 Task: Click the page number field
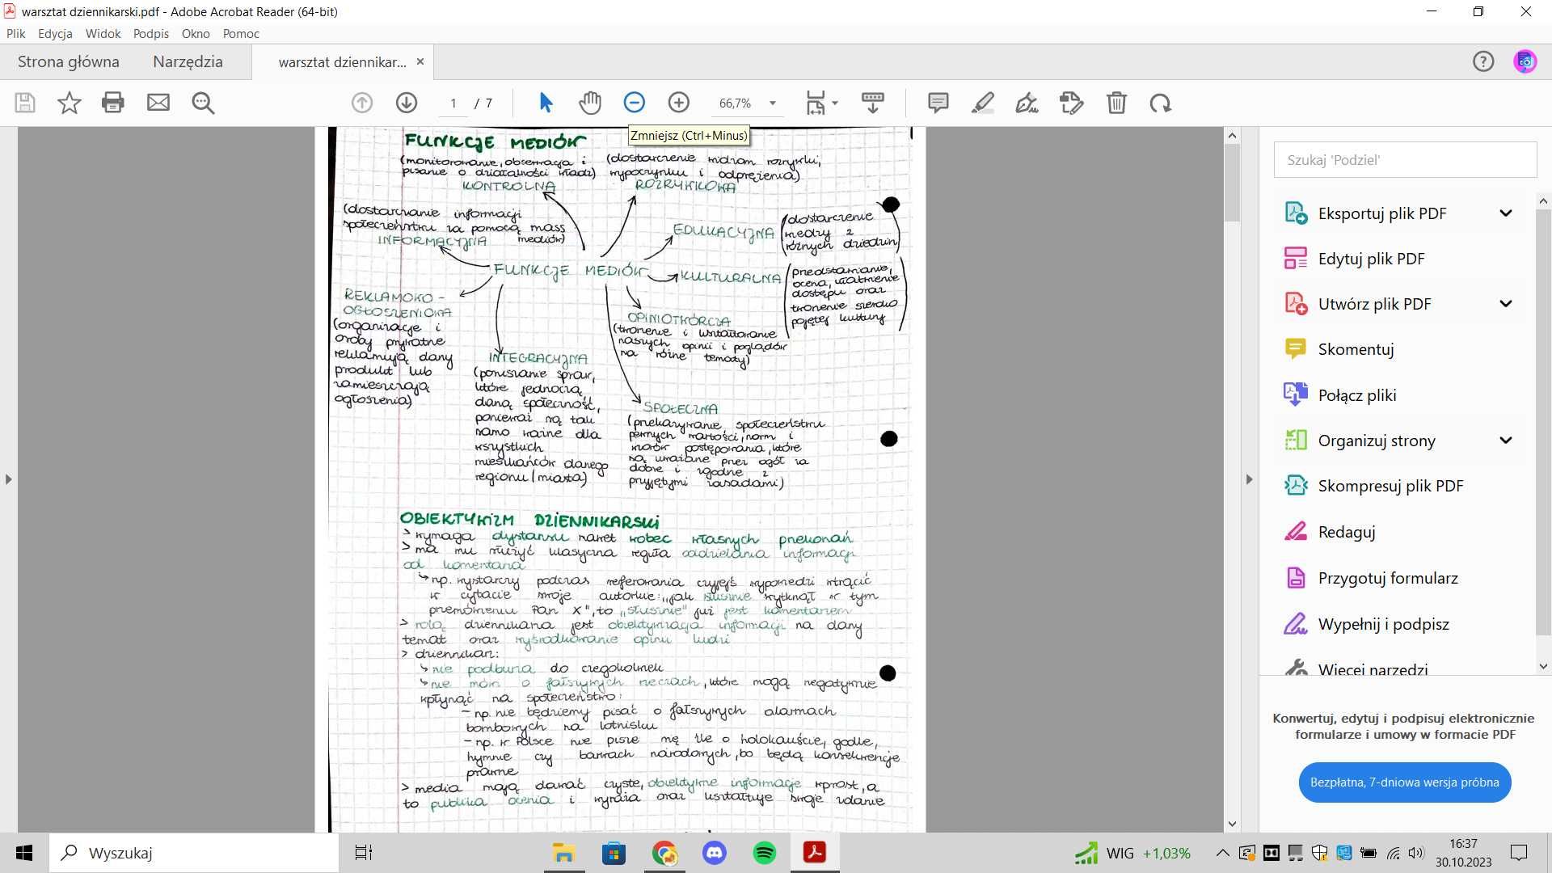453,103
